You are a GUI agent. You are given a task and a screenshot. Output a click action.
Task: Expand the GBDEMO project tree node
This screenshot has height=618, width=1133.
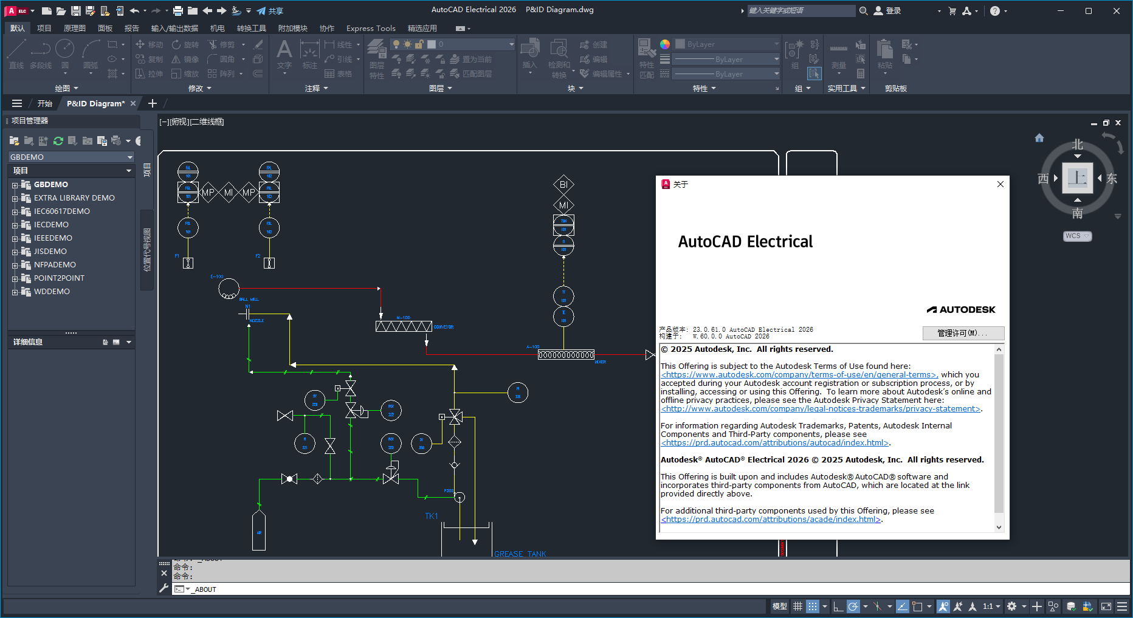pos(15,185)
